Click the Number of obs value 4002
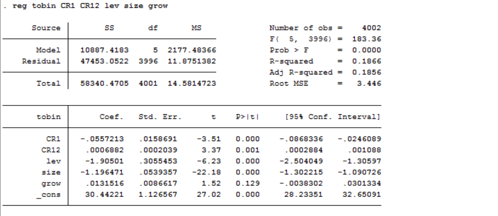 (x=372, y=28)
